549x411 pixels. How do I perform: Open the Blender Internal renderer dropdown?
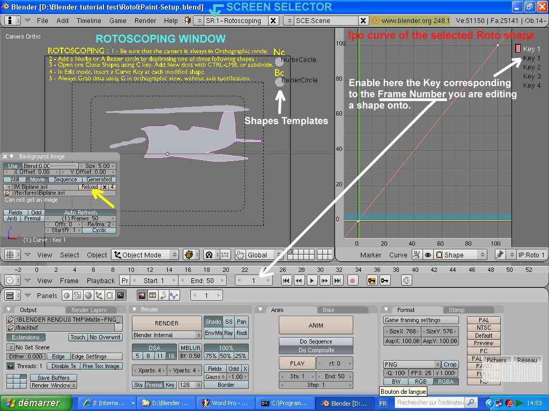(167, 335)
